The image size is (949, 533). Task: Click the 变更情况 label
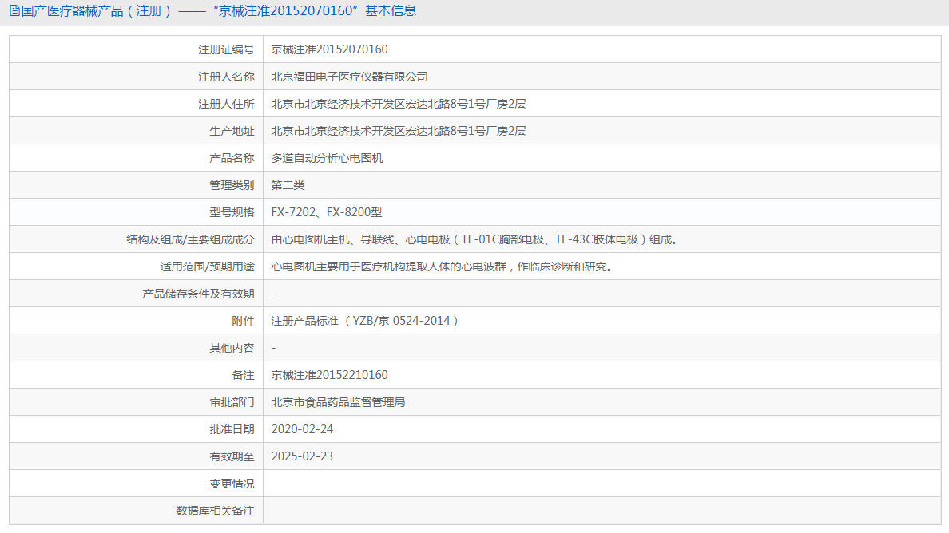232,484
